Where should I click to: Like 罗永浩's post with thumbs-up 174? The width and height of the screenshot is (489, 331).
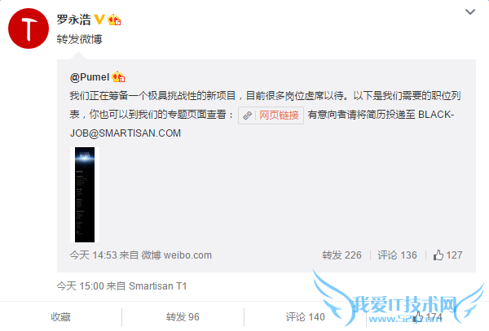(x=427, y=317)
